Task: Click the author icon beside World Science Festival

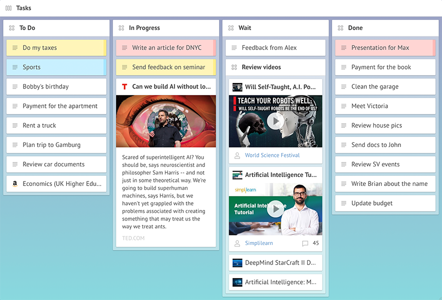Action: pos(238,155)
